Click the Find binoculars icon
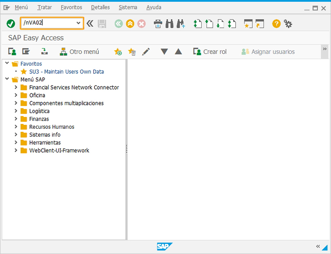The image size is (331, 254). (x=169, y=24)
